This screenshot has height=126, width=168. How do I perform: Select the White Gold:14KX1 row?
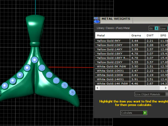coord(132,79)
